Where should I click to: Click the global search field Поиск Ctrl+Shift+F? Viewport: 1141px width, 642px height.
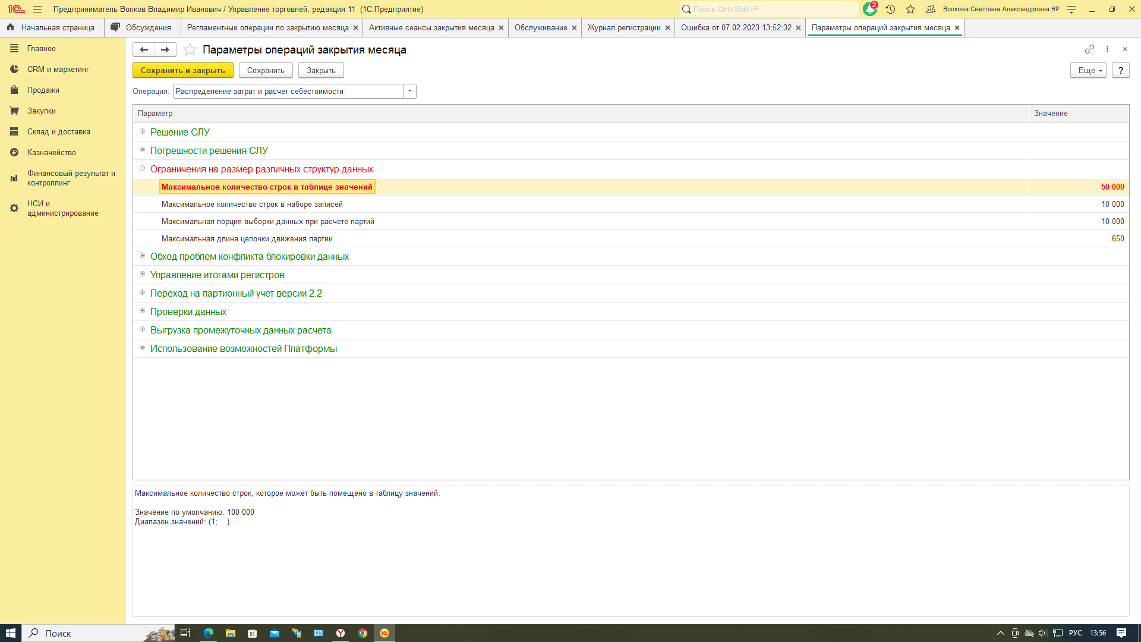tap(770, 9)
